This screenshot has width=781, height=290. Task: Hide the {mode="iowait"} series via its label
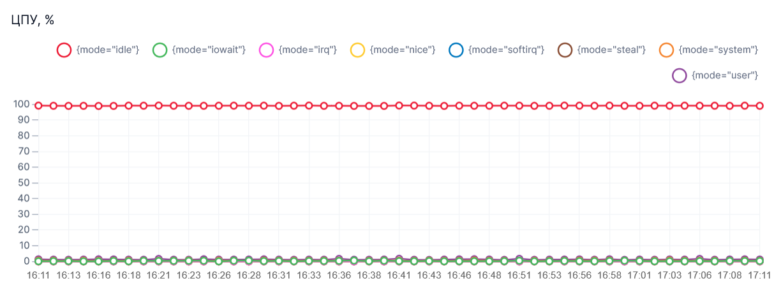[209, 50]
